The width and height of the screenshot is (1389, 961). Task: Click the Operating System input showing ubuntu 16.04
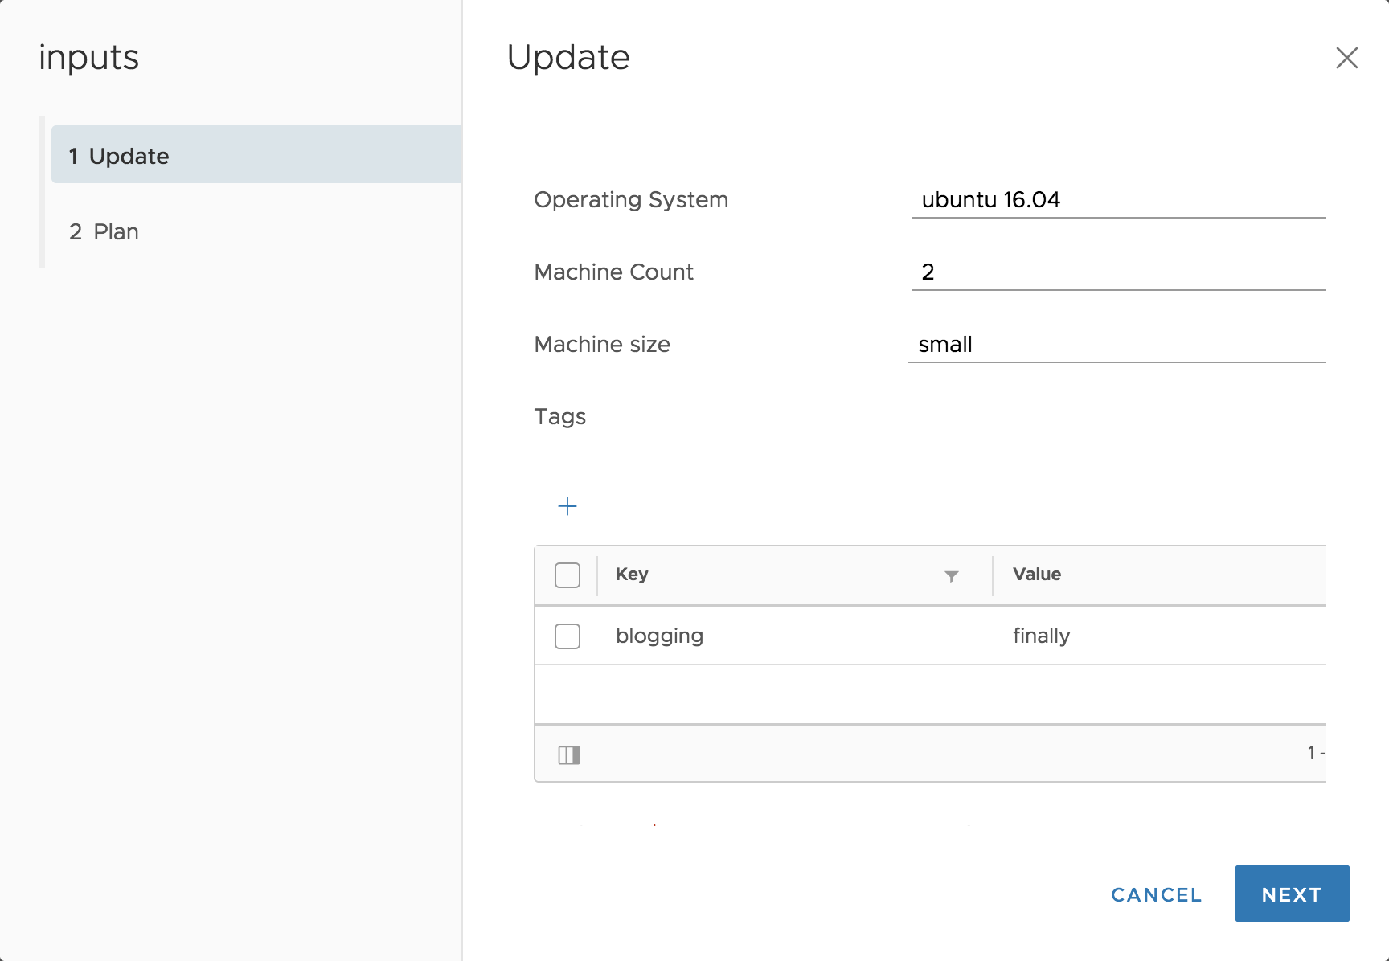pyautogui.click(x=1117, y=200)
